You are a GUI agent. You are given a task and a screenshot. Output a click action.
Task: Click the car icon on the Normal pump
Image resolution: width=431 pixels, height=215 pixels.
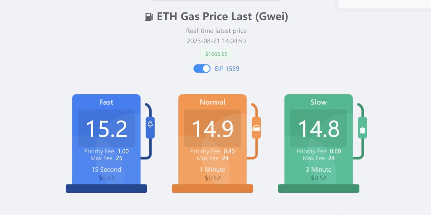(256, 128)
